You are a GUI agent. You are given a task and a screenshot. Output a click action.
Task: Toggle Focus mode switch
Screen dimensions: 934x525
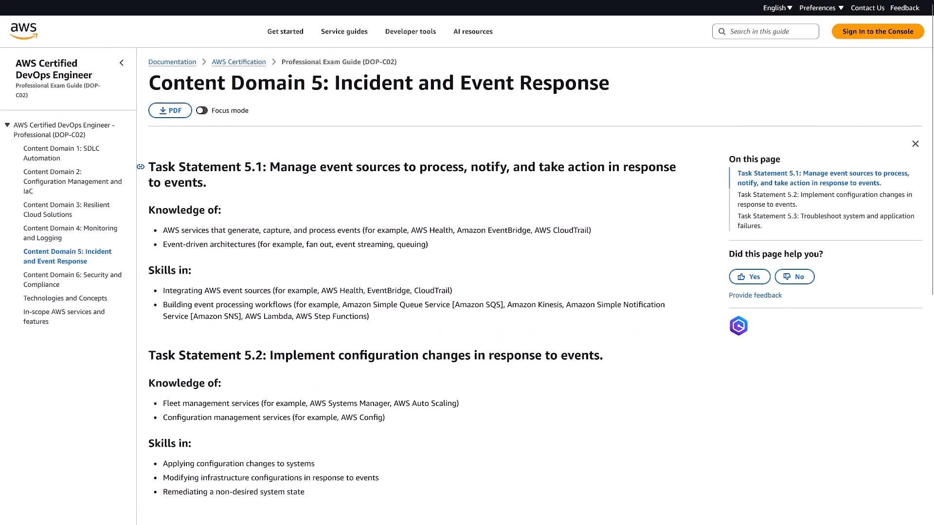pyautogui.click(x=202, y=110)
